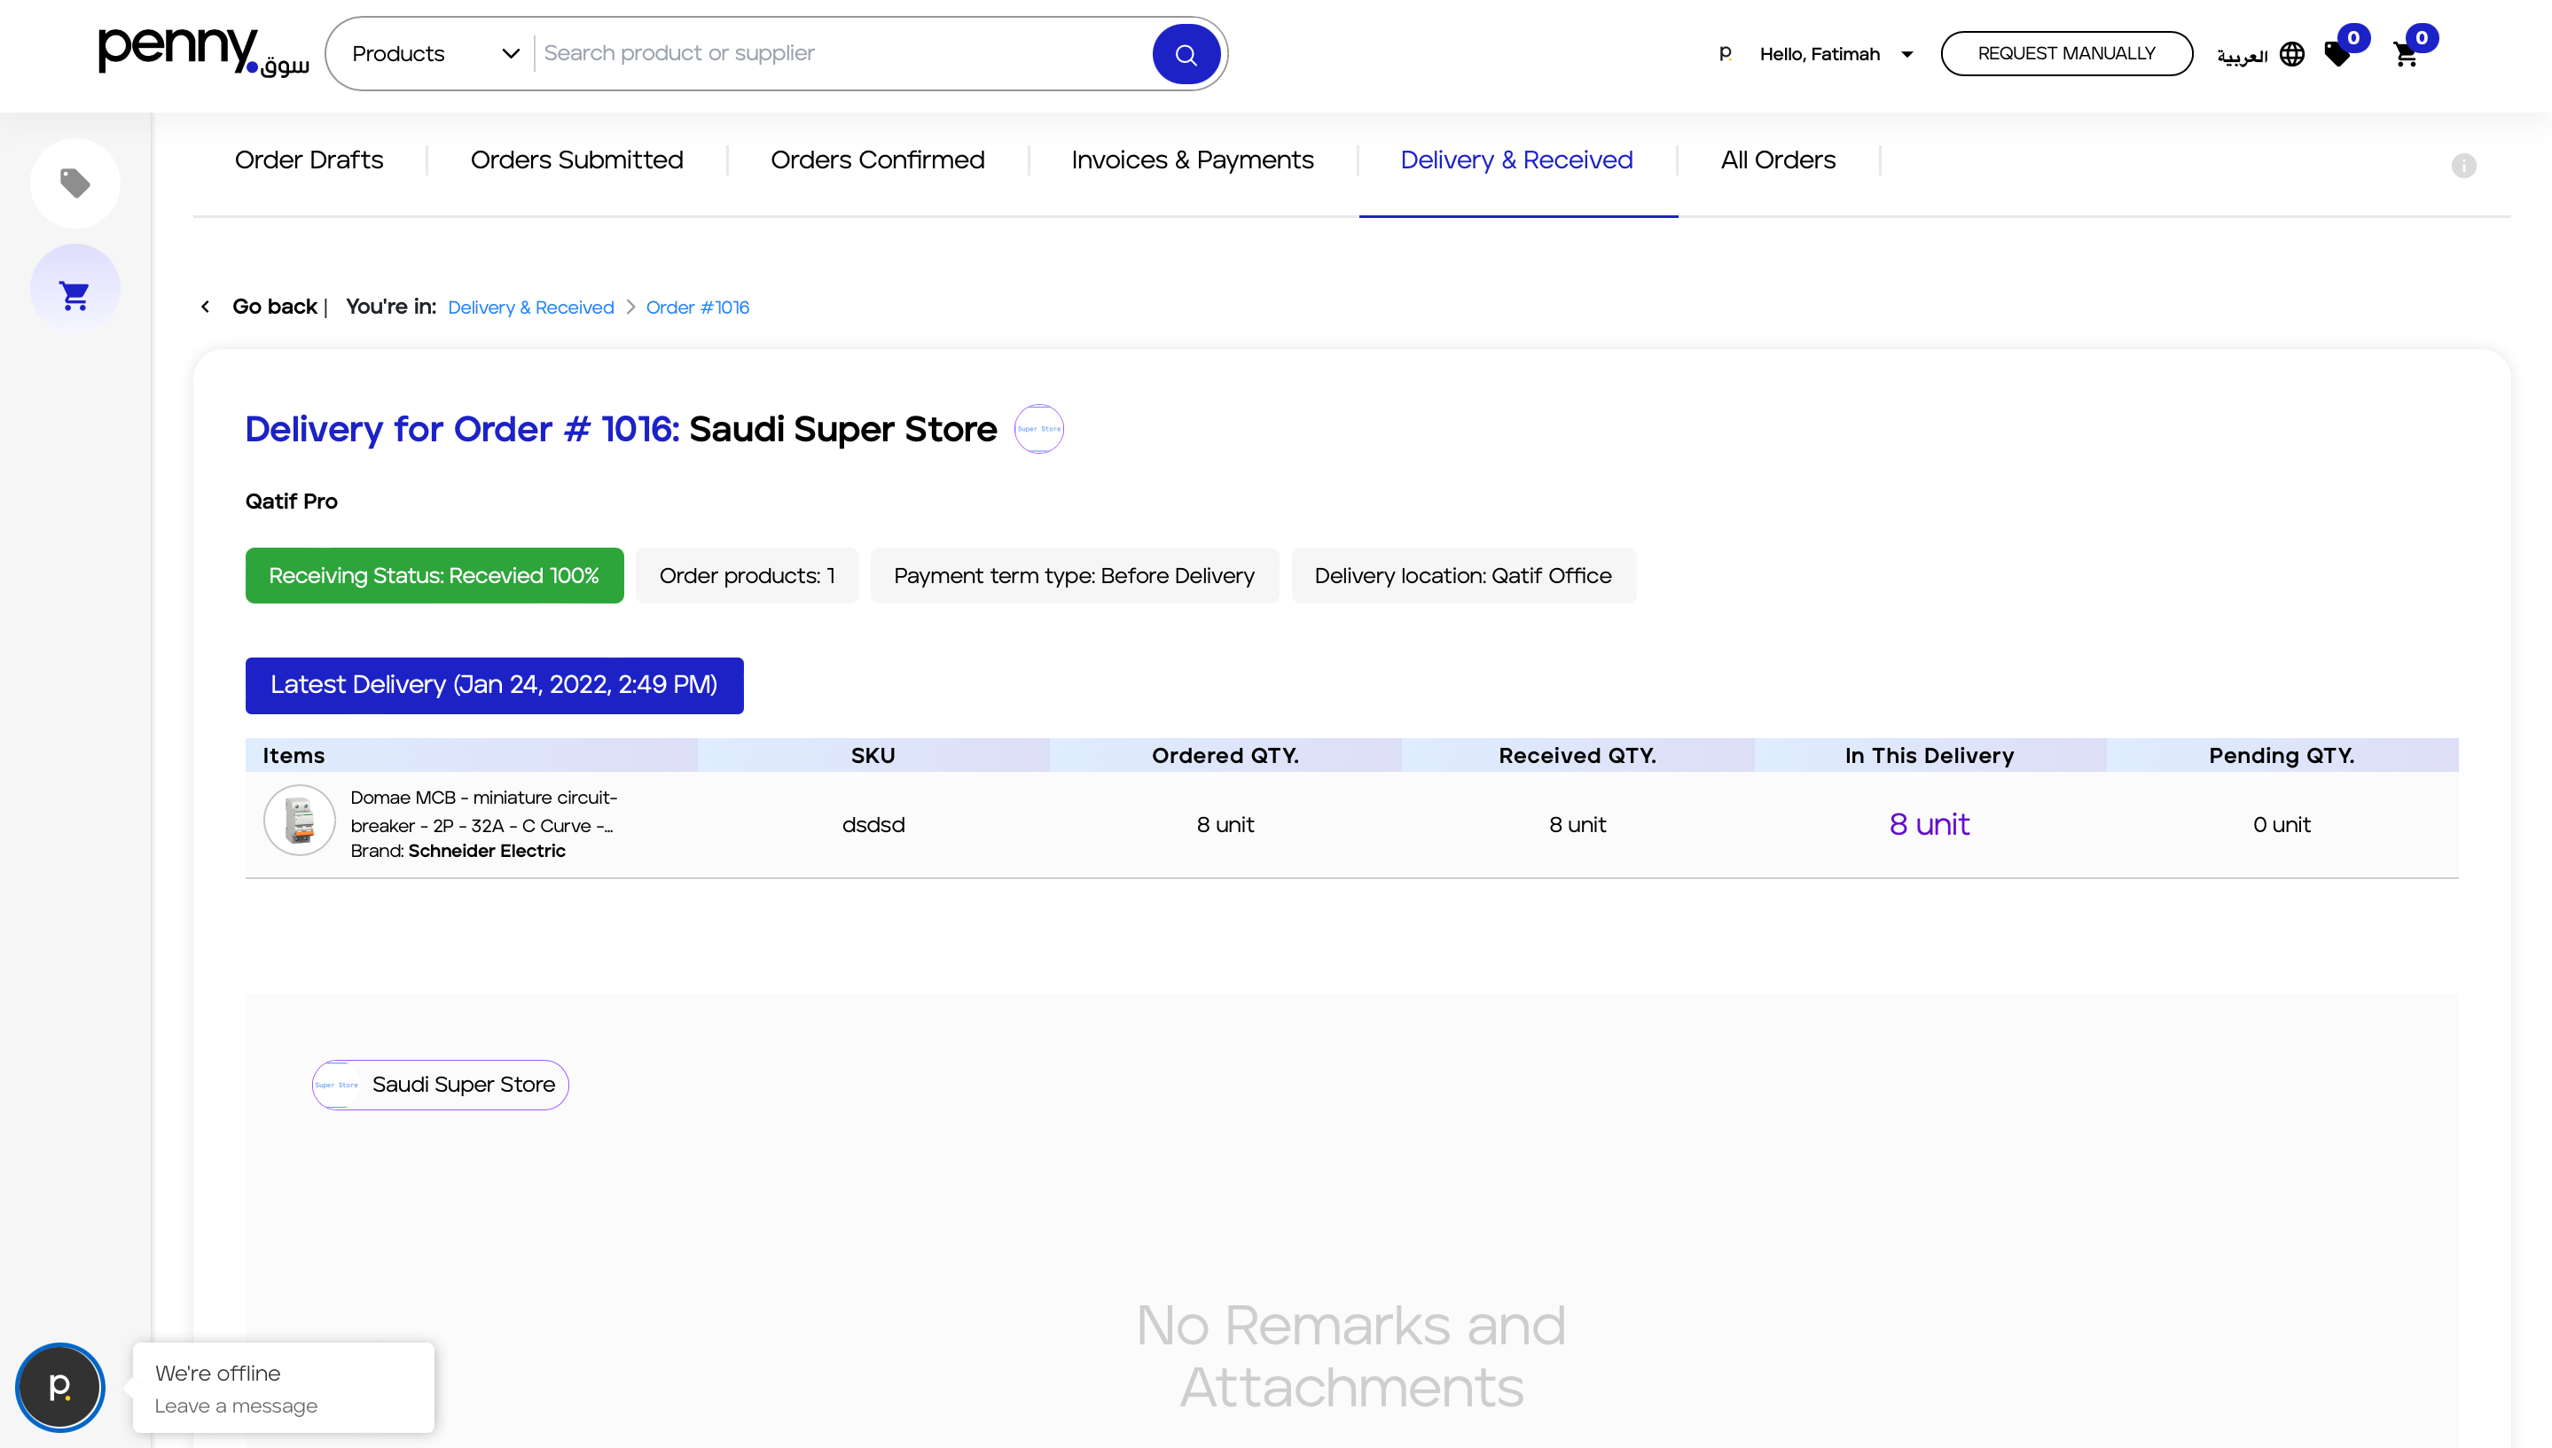Switch to the Order Drafts tab
The width and height of the screenshot is (2552, 1448).
pyautogui.click(x=309, y=160)
